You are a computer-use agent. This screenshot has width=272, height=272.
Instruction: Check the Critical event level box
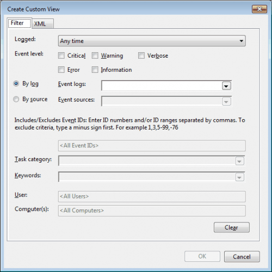61,55
